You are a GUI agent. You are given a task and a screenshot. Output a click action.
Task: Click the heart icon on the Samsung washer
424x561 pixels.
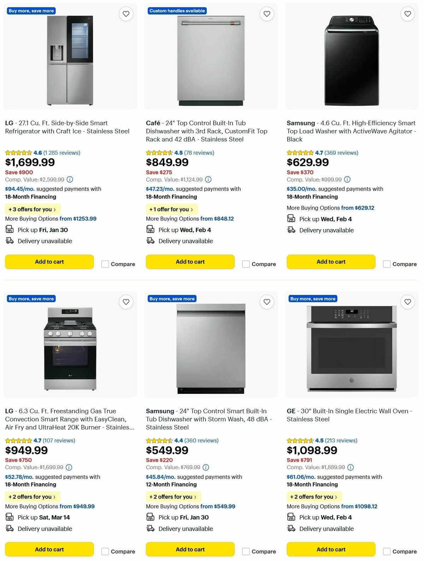point(407,14)
